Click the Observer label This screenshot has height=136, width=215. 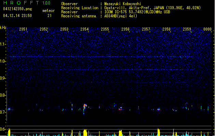69,4
